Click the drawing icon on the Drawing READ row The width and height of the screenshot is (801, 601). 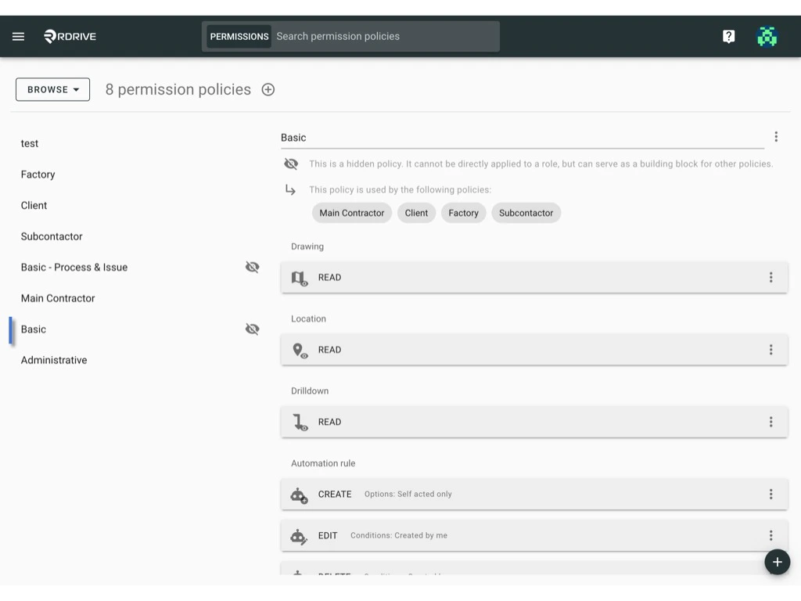click(298, 277)
